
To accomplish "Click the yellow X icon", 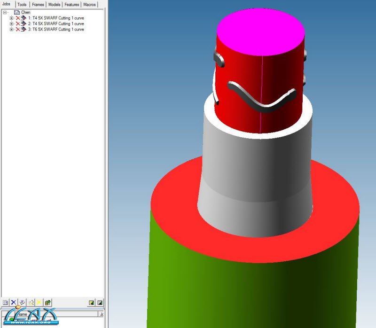I will tap(39, 303).
